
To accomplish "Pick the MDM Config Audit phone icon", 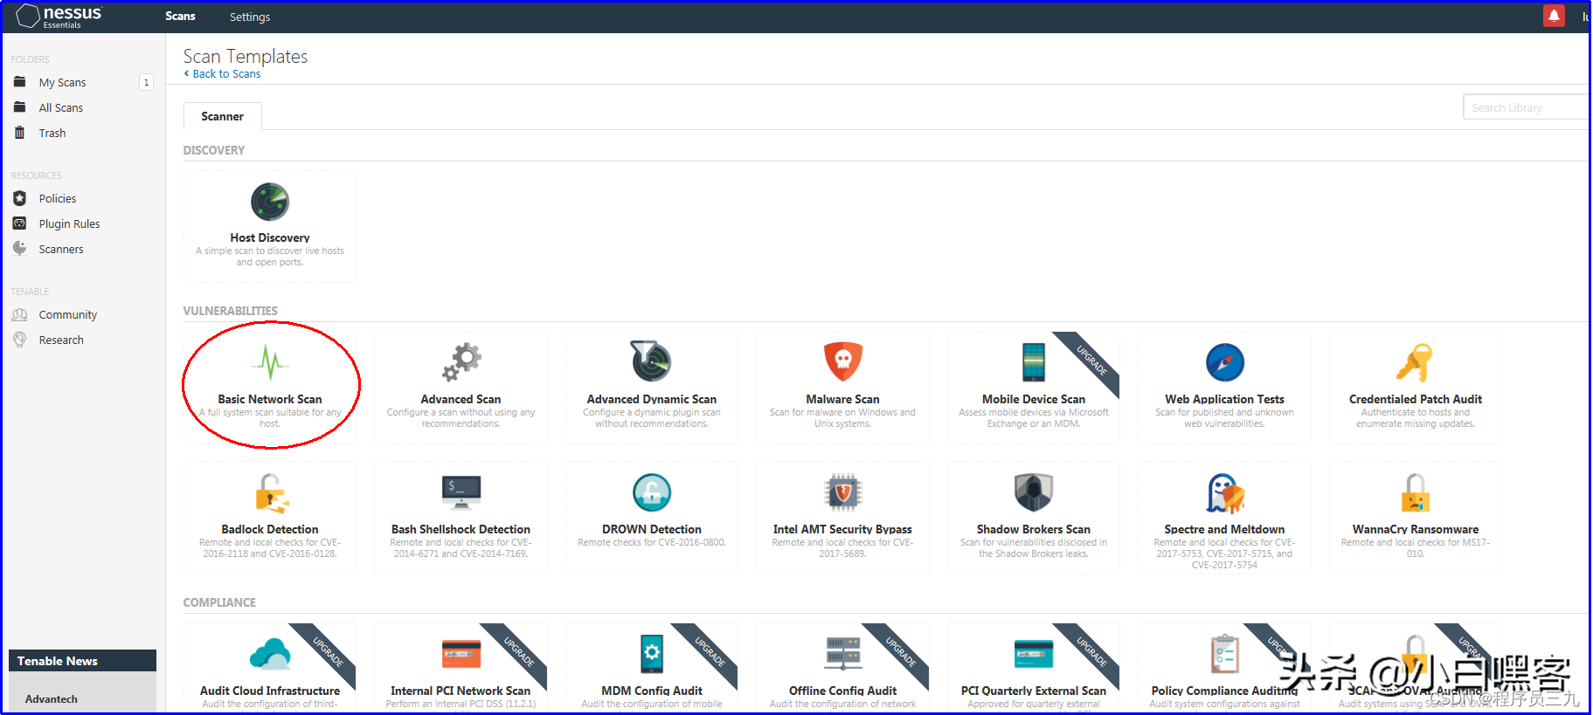I will [652, 654].
